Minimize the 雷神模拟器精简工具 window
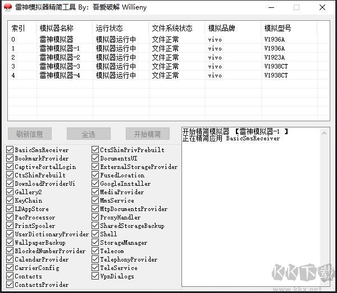This screenshot has width=337, height=293. [x=271, y=7]
